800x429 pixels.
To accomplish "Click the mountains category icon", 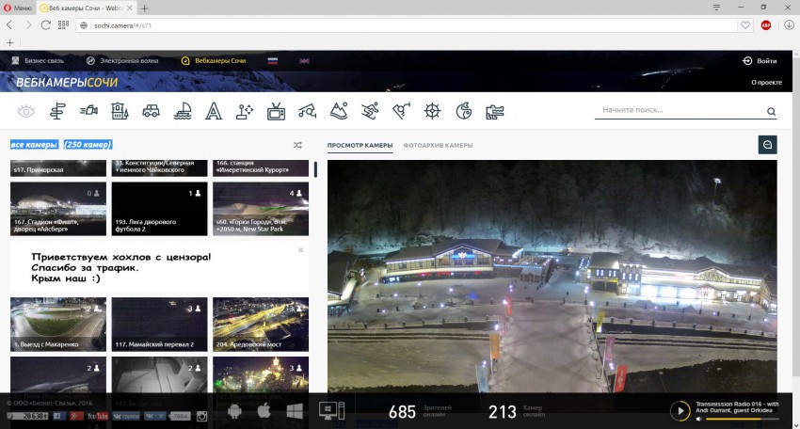I will click(339, 111).
